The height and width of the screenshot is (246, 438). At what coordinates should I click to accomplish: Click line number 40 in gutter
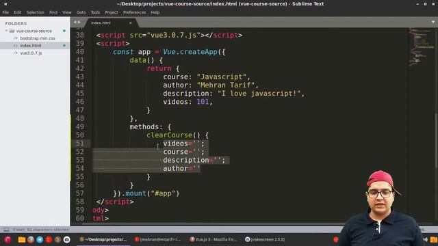pyautogui.click(x=80, y=52)
